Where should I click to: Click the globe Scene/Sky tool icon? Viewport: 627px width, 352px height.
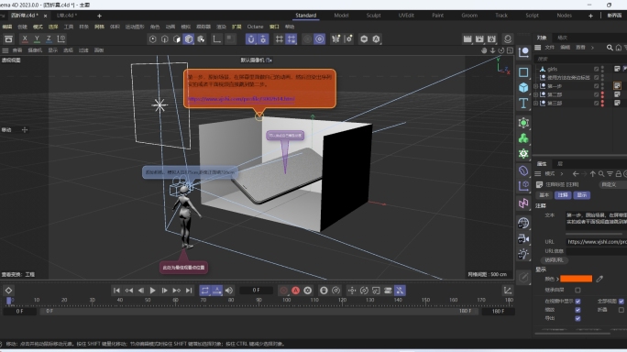[523, 223]
